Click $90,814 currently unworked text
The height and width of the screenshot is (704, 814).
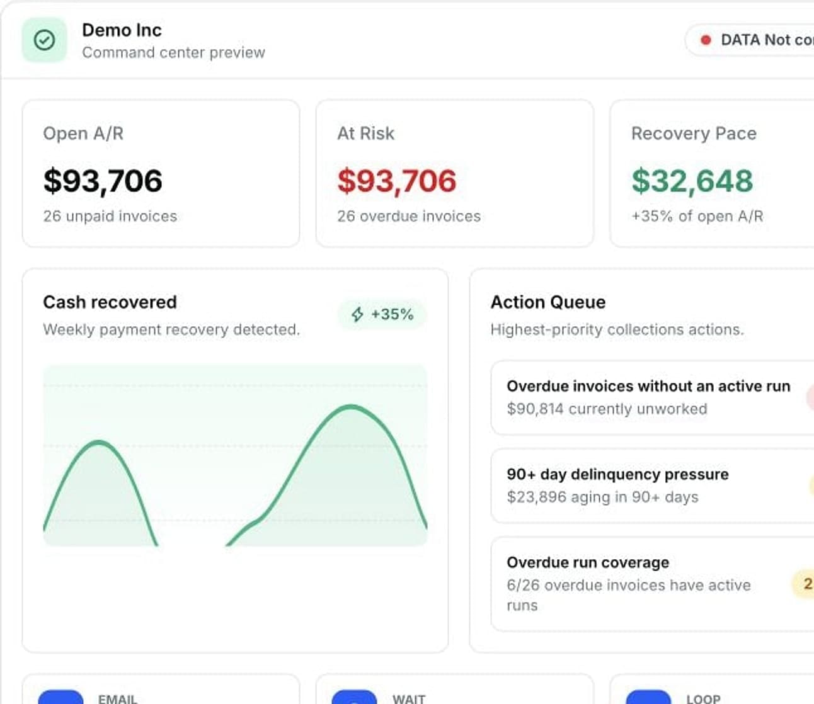pyautogui.click(x=607, y=409)
